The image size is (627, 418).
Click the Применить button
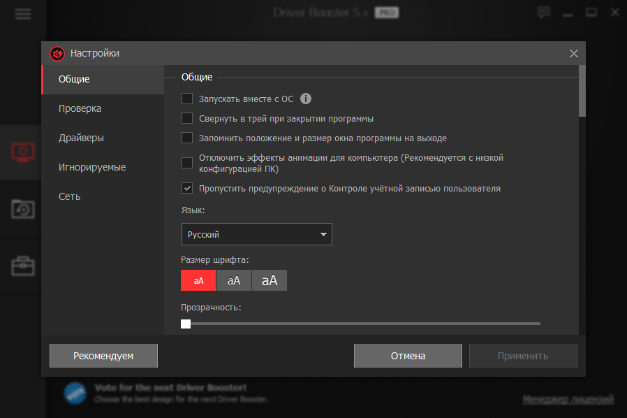point(523,356)
